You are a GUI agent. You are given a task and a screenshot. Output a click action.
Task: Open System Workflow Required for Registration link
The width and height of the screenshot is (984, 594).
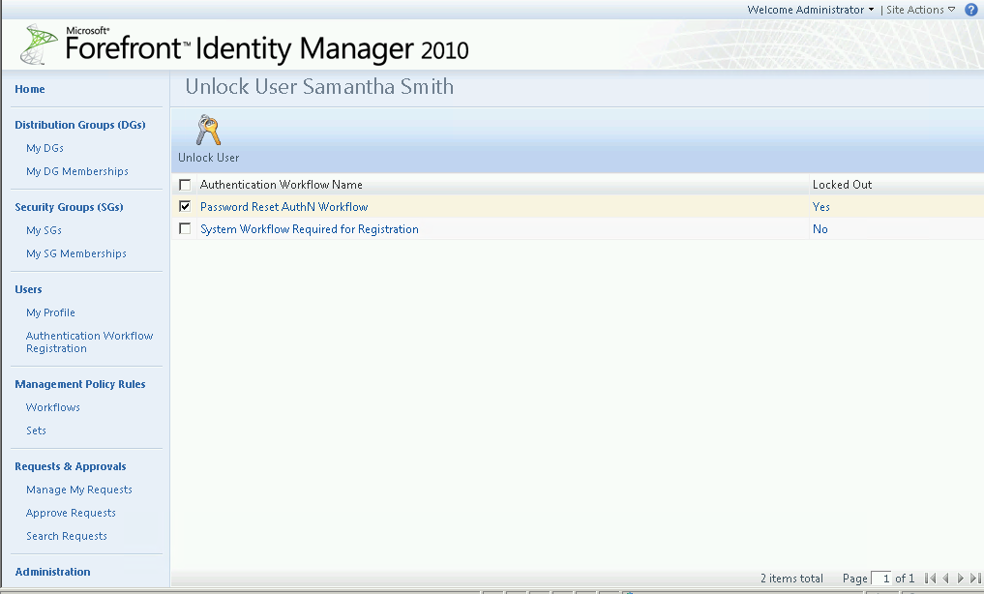(x=310, y=229)
